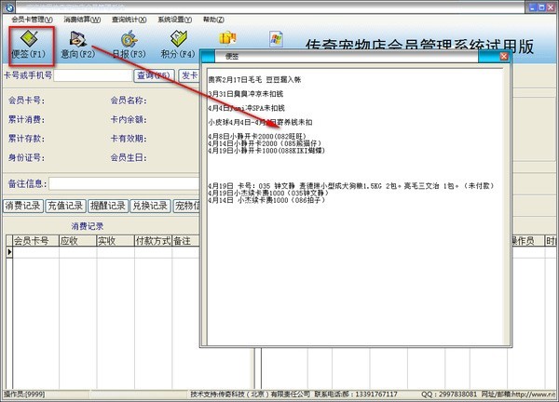Click the note line '4月8日小静开卡2000(082旺旺)'
The height and width of the screenshot is (402, 559).
(257, 137)
